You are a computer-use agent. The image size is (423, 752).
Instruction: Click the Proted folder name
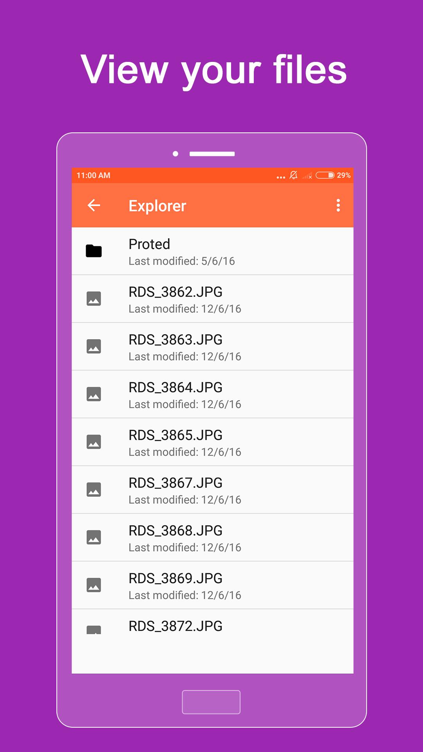point(149,244)
